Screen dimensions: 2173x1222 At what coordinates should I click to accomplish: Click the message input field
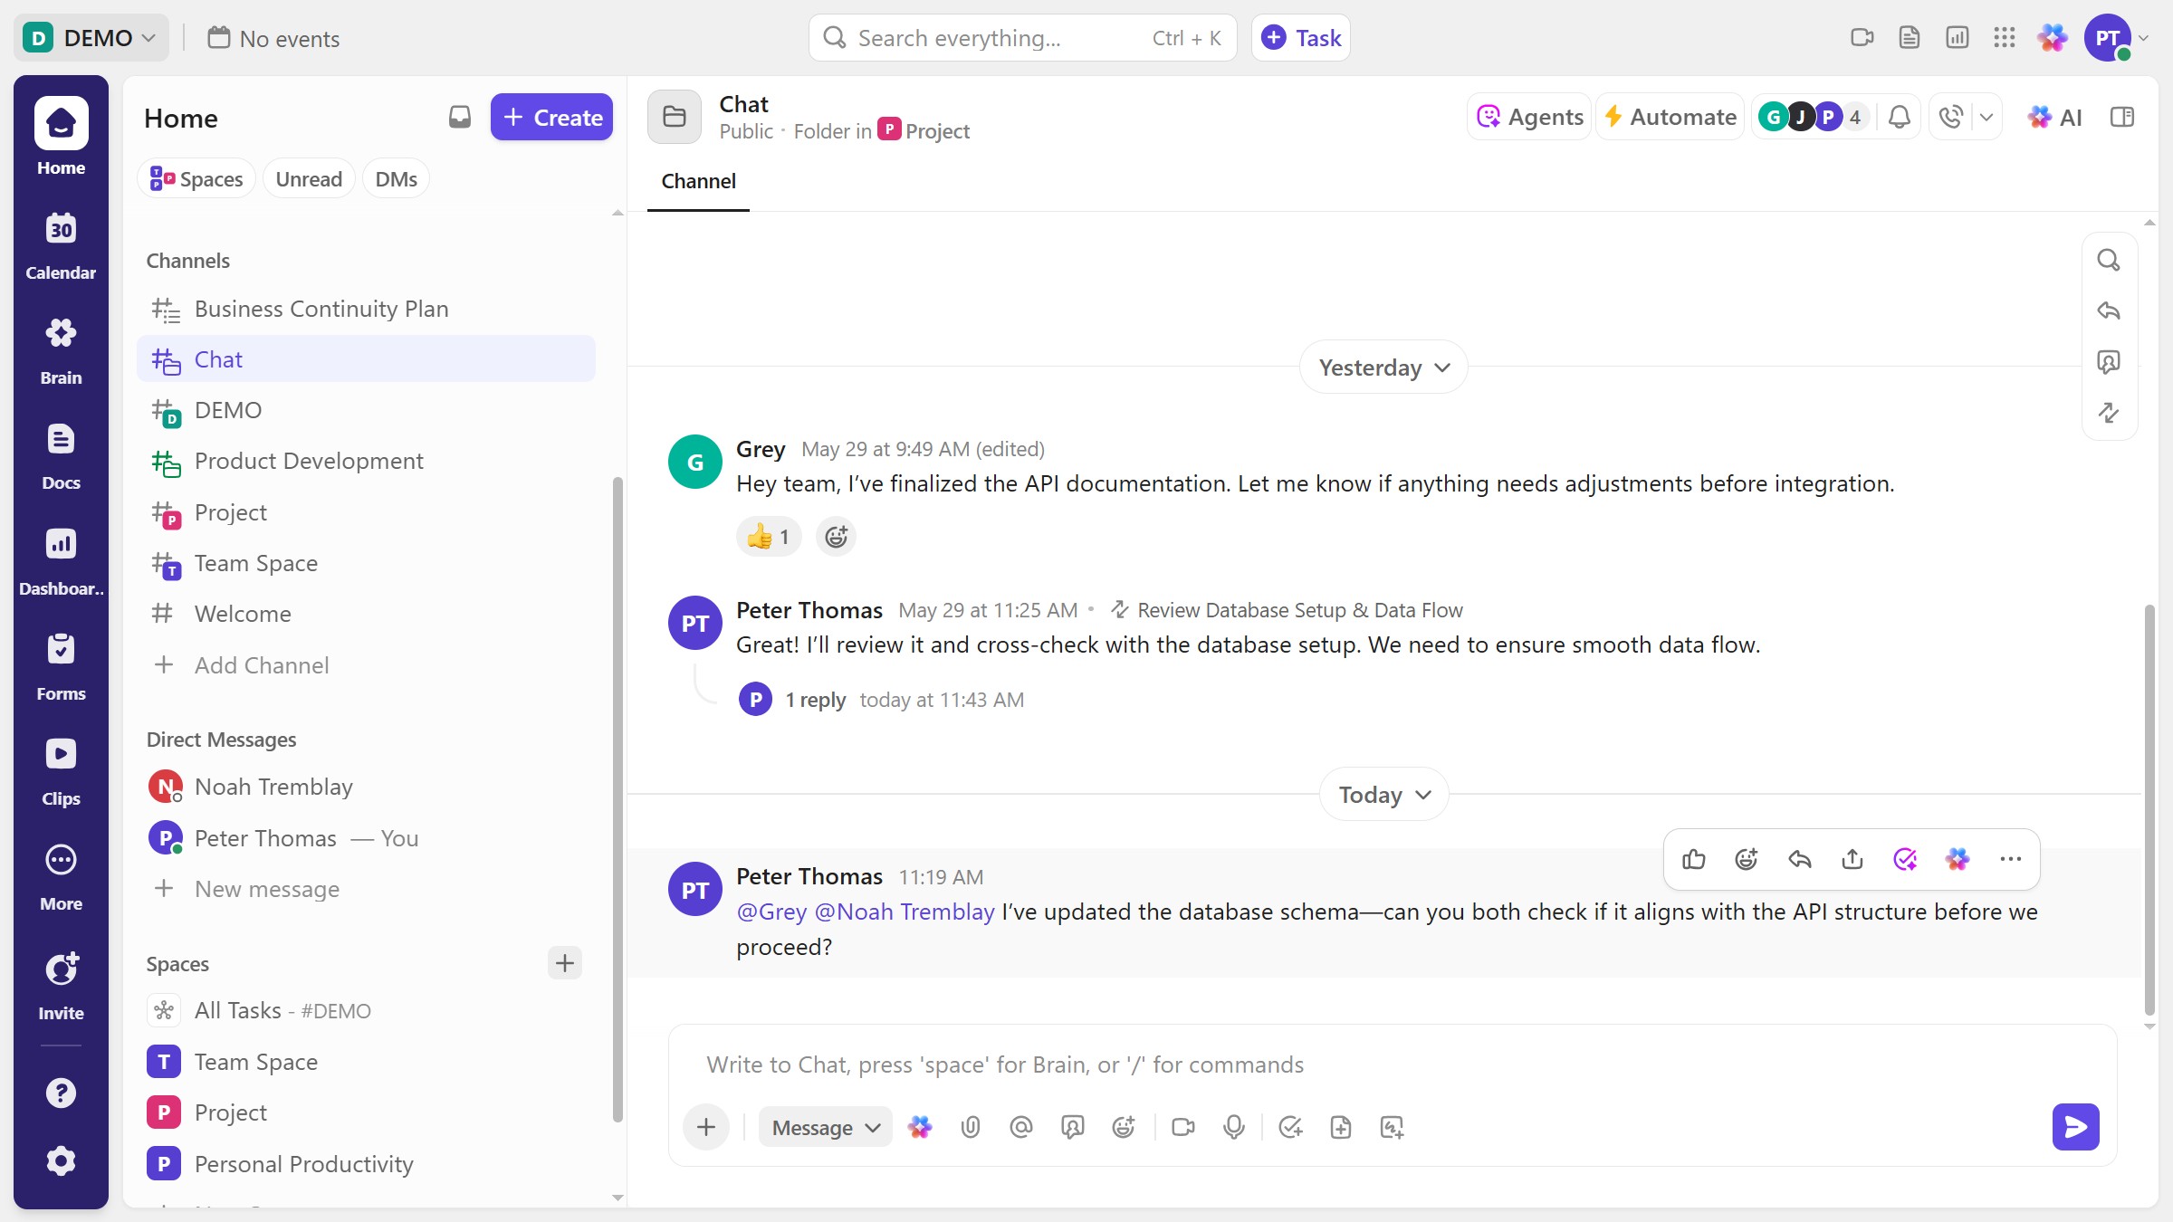[1358, 1064]
